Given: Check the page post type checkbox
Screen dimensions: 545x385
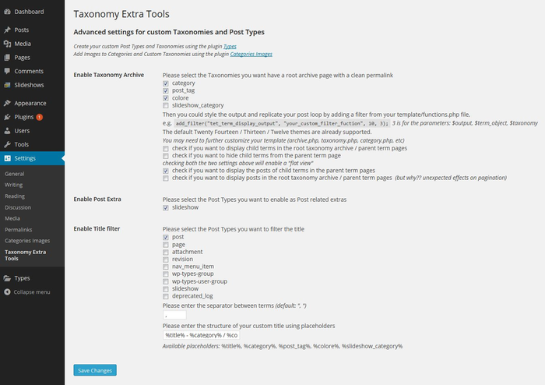Looking at the screenshot, I should point(166,245).
